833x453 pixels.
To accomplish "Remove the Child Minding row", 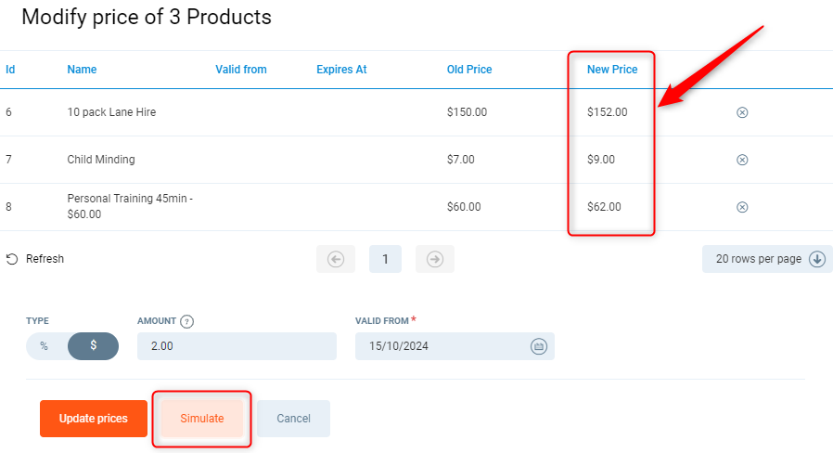I will point(742,160).
